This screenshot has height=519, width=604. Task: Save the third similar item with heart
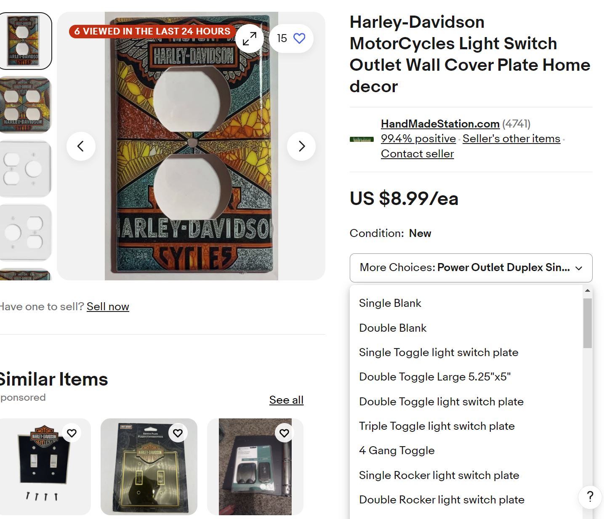(285, 433)
